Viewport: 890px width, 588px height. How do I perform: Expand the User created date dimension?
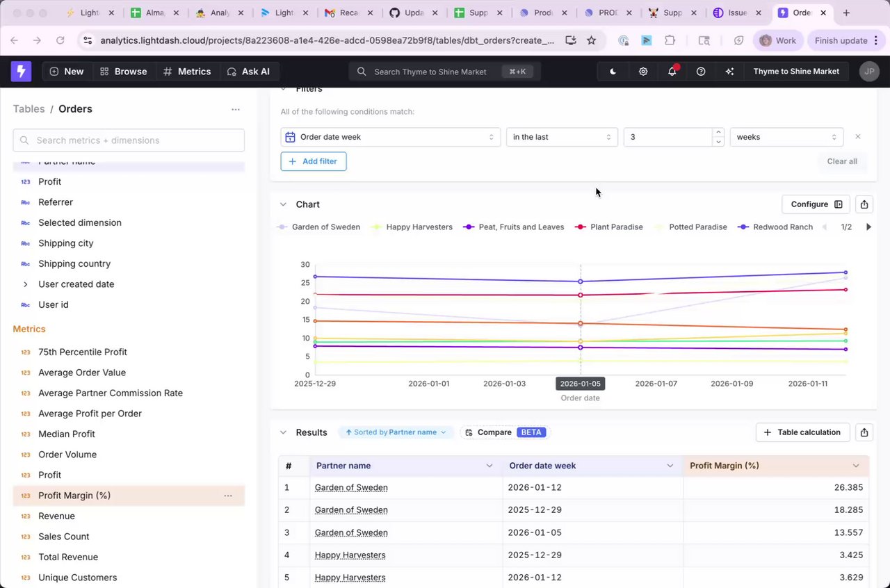click(x=26, y=284)
